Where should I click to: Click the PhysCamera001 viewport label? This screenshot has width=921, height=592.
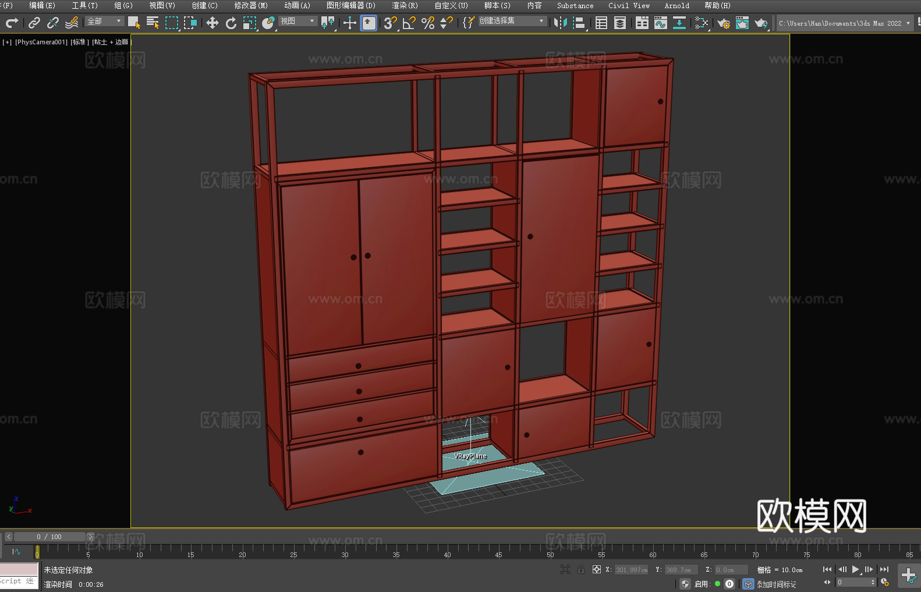(41, 42)
